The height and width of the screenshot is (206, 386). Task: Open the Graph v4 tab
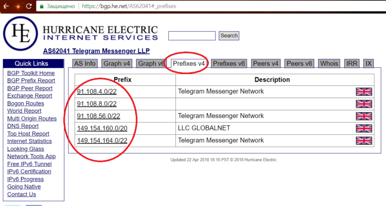(117, 64)
